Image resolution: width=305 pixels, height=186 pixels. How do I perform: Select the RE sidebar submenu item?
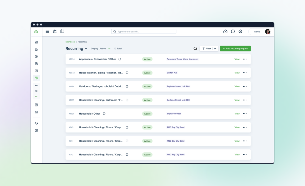pos(36,97)
